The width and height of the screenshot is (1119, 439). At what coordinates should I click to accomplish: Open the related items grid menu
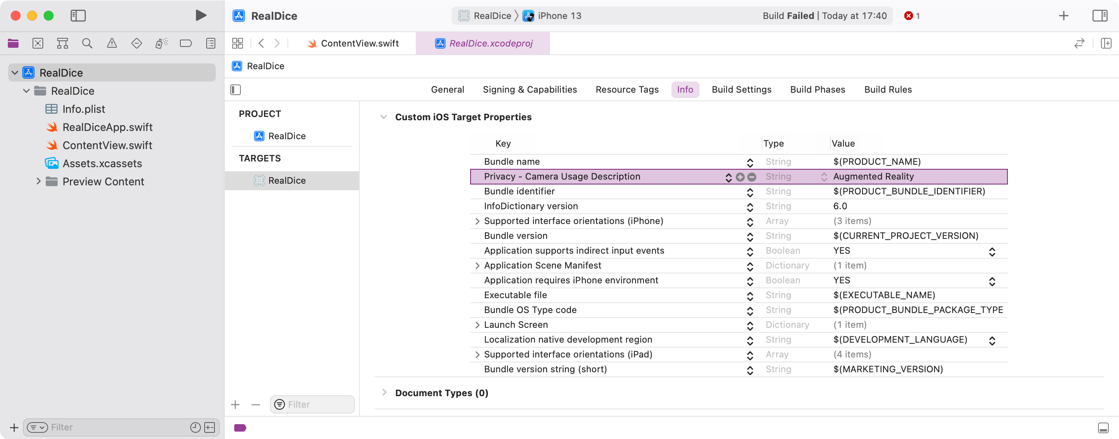[x=238, y=44]
